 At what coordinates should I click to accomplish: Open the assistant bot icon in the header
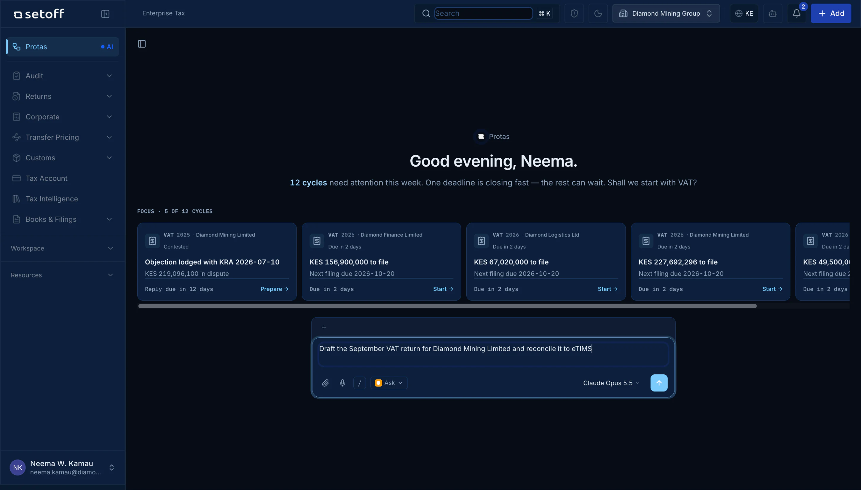tap(772, 13)
